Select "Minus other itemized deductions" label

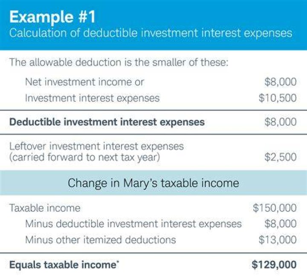(101, 239)
